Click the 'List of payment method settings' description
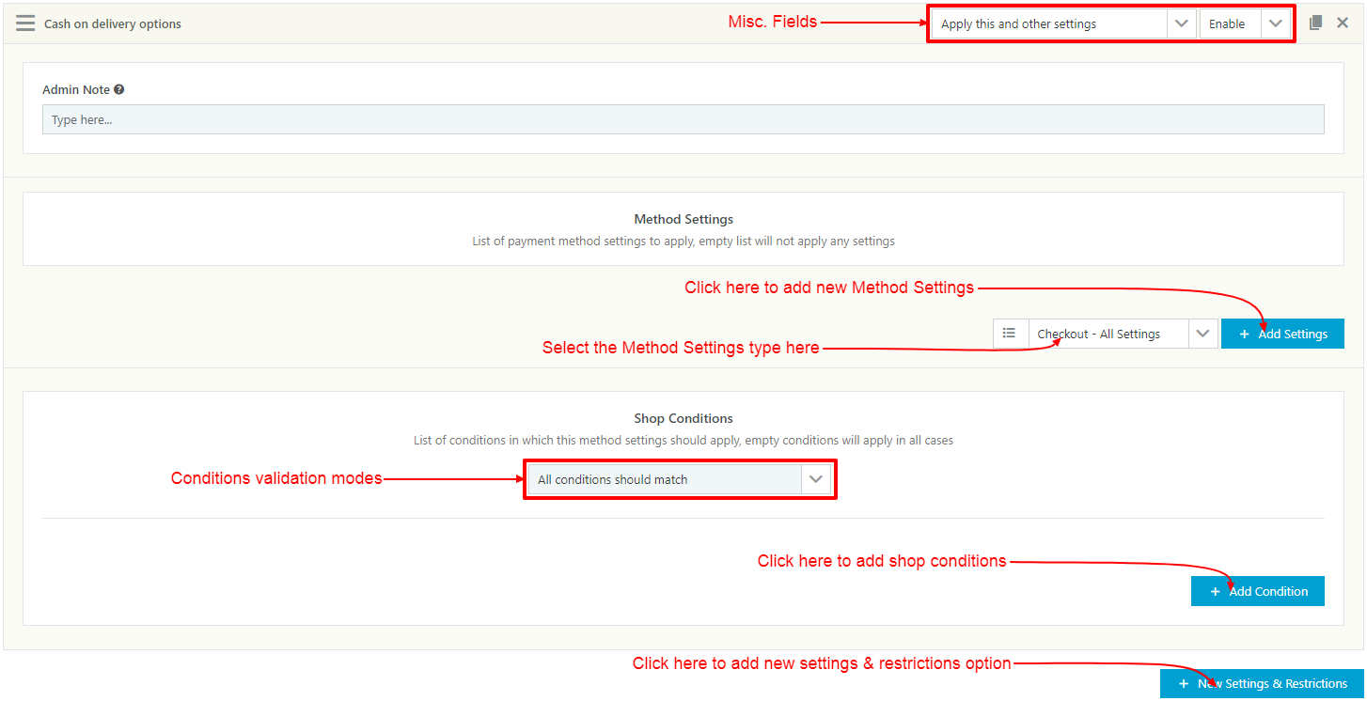 683,241
